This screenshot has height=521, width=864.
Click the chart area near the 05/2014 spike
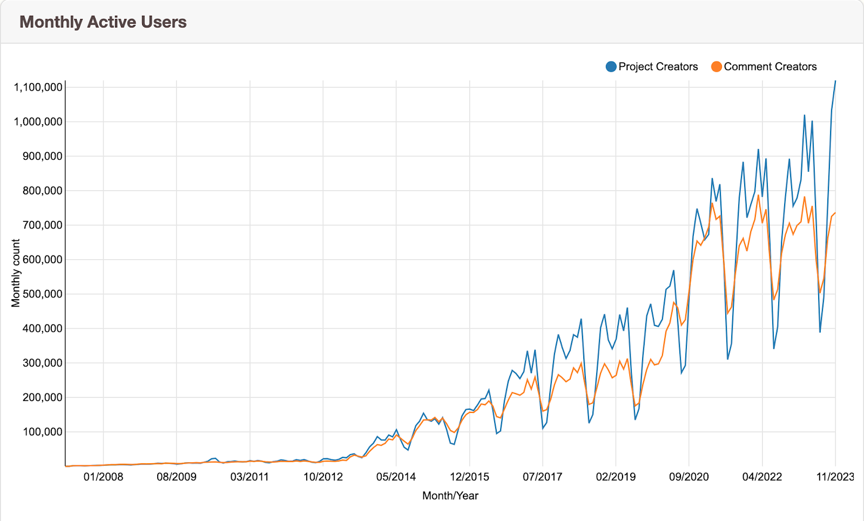click(396, 428)
